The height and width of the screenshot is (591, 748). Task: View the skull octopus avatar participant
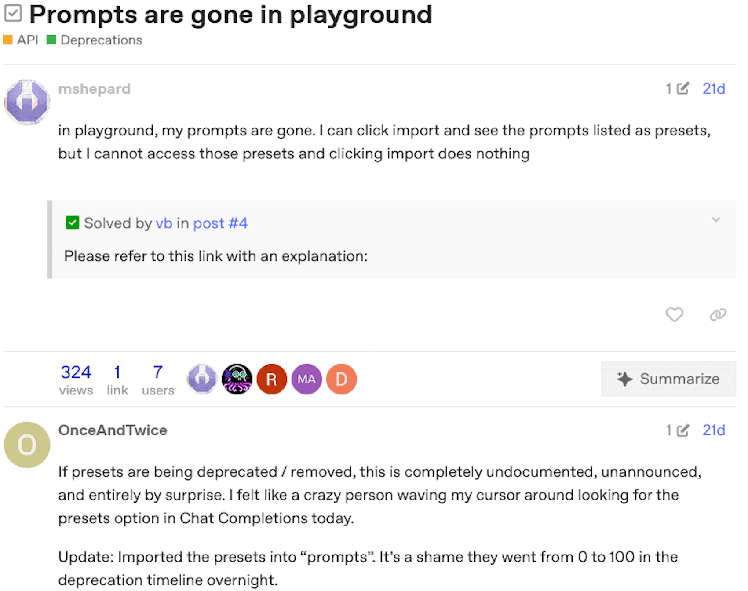(x=237, y=379)
